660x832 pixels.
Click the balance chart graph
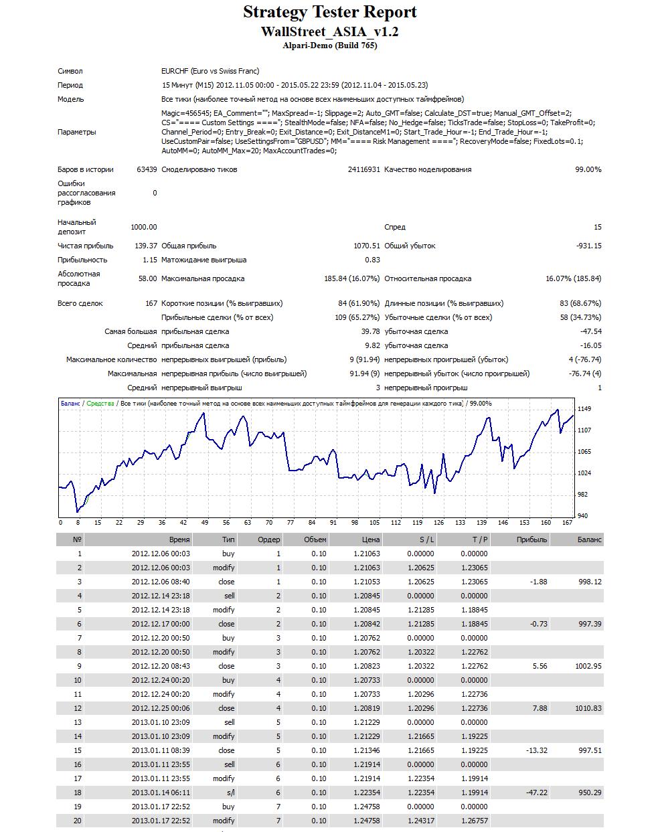317,458
